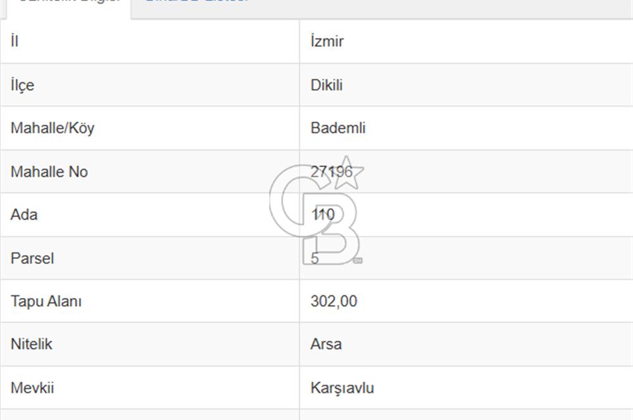633x420 pixels.
Task: Click the İzmir province value
Action: click(327, 42)
